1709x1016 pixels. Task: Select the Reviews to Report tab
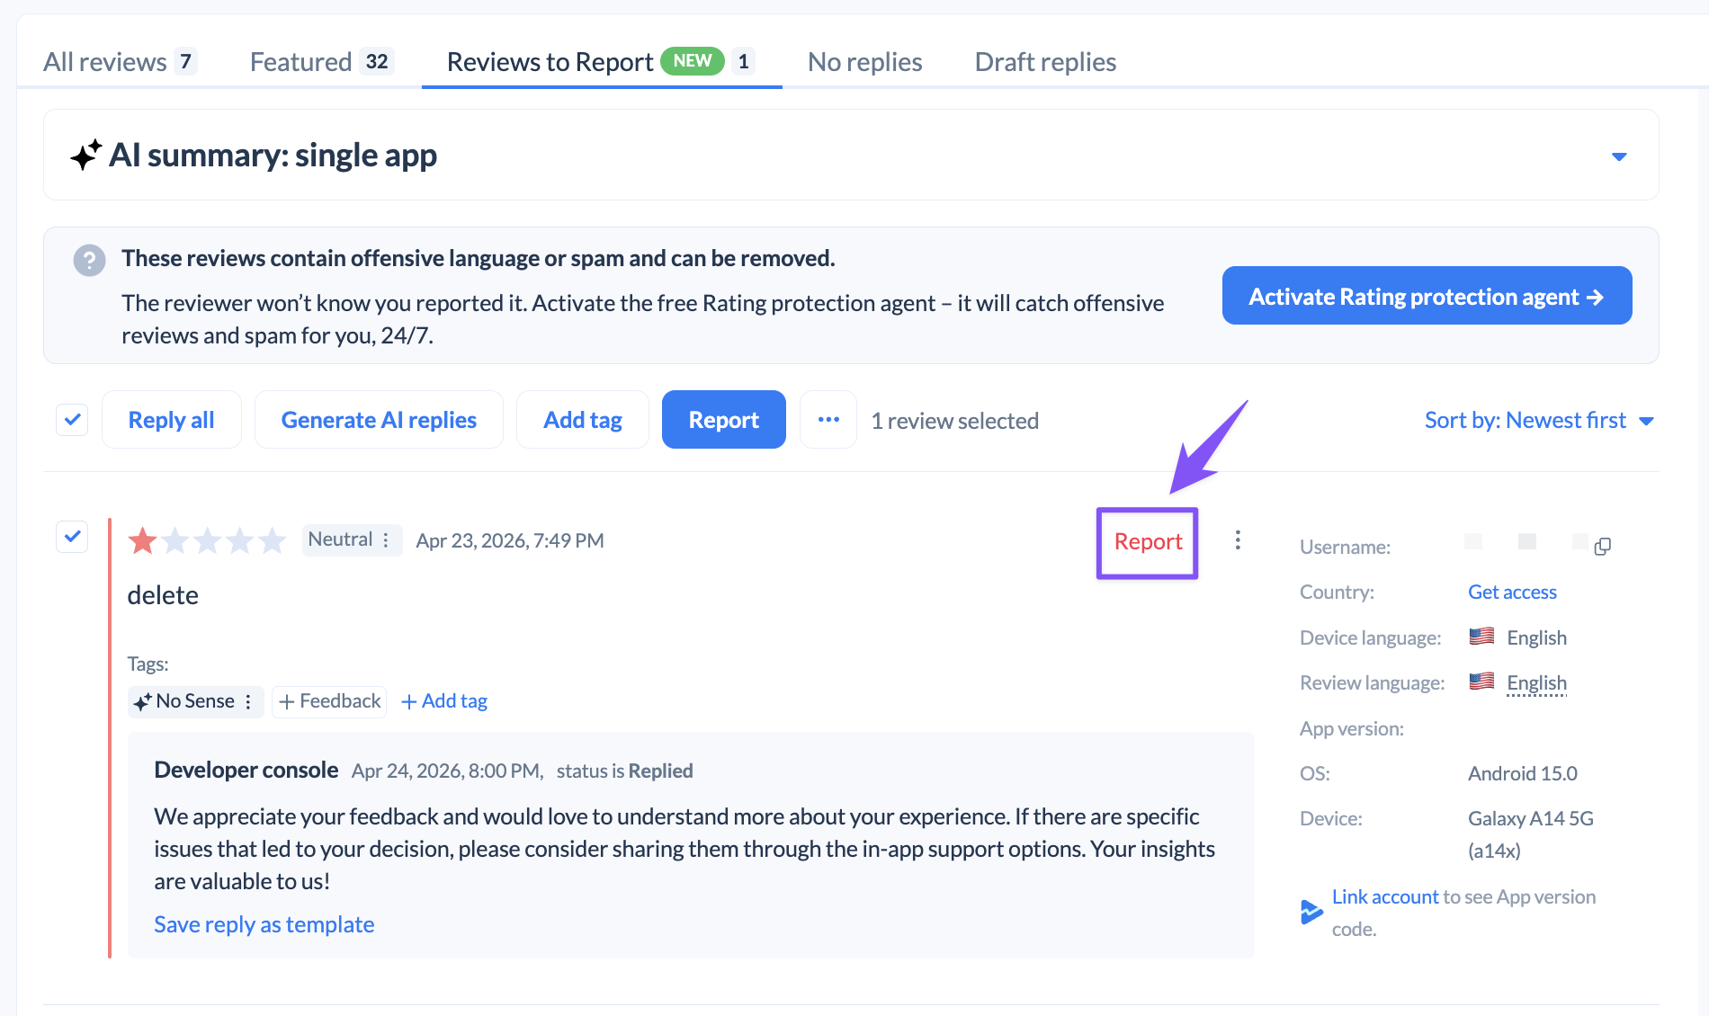[601, 62]
